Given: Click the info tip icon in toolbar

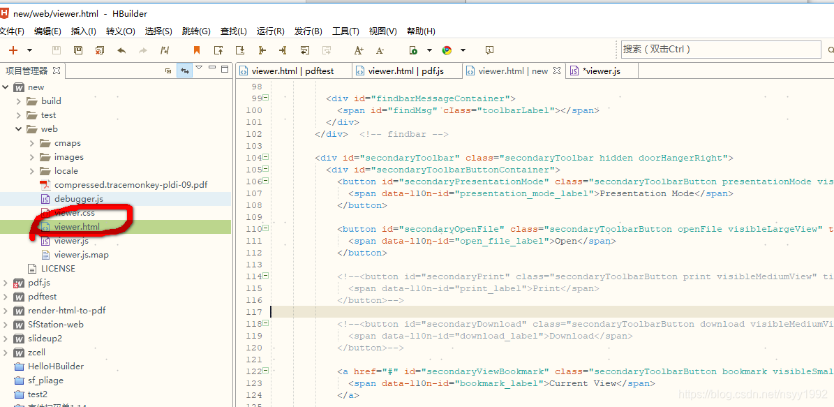Looking at the screenshot, I should (x=490, y=50).
